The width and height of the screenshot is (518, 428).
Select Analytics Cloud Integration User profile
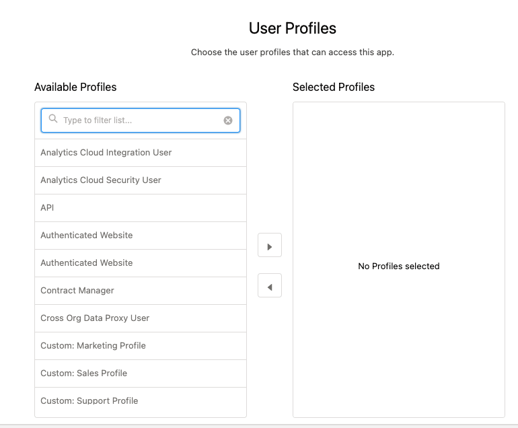tap(106, 153)
